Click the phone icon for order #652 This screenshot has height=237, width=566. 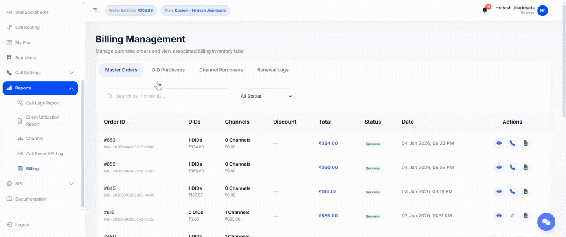point(512,167)
